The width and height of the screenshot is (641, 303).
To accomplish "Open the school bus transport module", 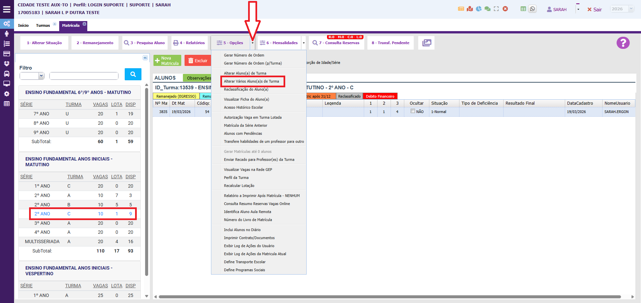I will (x=7, y=74).
